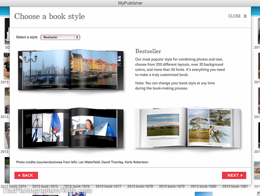Click the left arrow icon on BACK

[x=19, y=175]
